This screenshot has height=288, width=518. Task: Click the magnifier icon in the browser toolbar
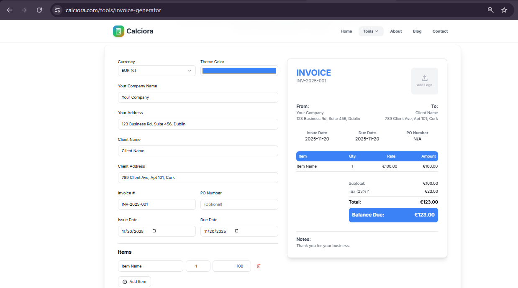point(490,10)
